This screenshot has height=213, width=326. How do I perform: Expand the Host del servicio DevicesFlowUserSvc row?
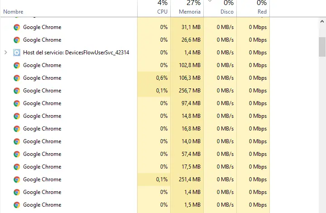(x=5, y=53)
